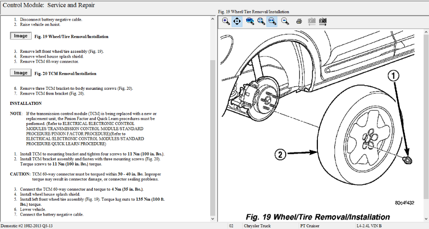
Task: Set image zoom to 100%
Action: [x=250, y=21]
